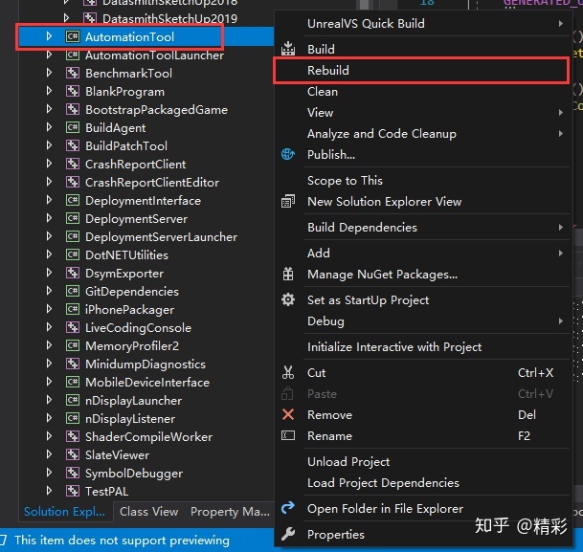Select the MobileDeviceInterface project
Viewport: 583px width, 552px height.
pos(147,383)
